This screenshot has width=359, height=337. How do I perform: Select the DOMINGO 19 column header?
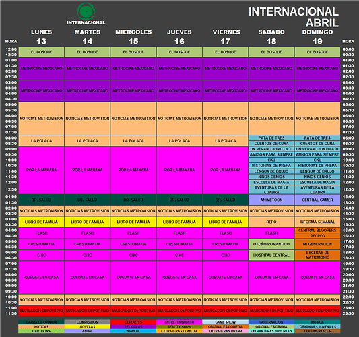click(x=317, y=36)
